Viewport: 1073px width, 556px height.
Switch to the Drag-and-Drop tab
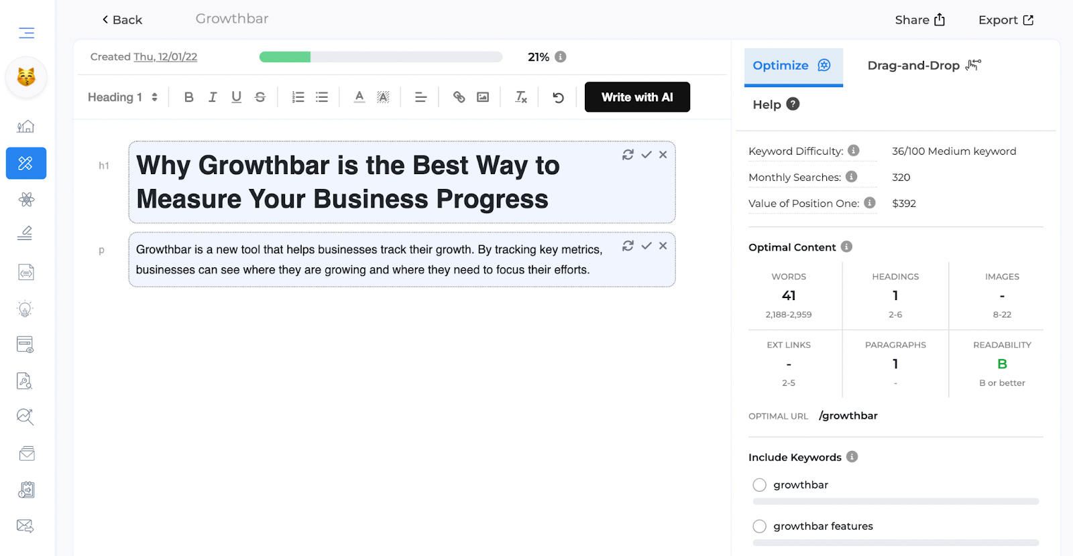(x=924, y=66)
